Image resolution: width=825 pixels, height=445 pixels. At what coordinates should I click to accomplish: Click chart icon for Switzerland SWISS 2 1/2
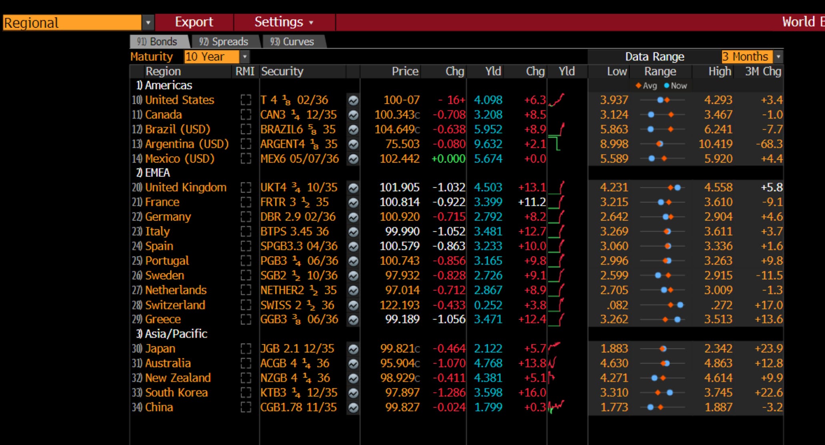(x=353, y=306)
